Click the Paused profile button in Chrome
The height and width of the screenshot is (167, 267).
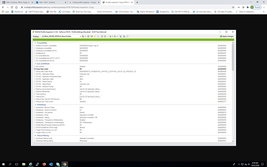pos(256,7)
